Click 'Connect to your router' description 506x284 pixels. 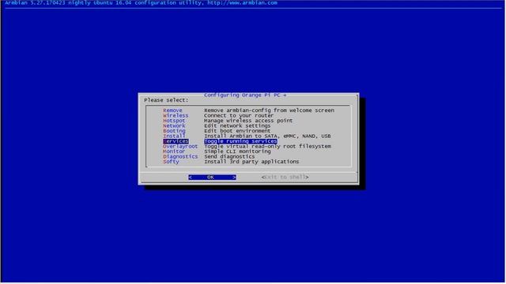point(239,116)
